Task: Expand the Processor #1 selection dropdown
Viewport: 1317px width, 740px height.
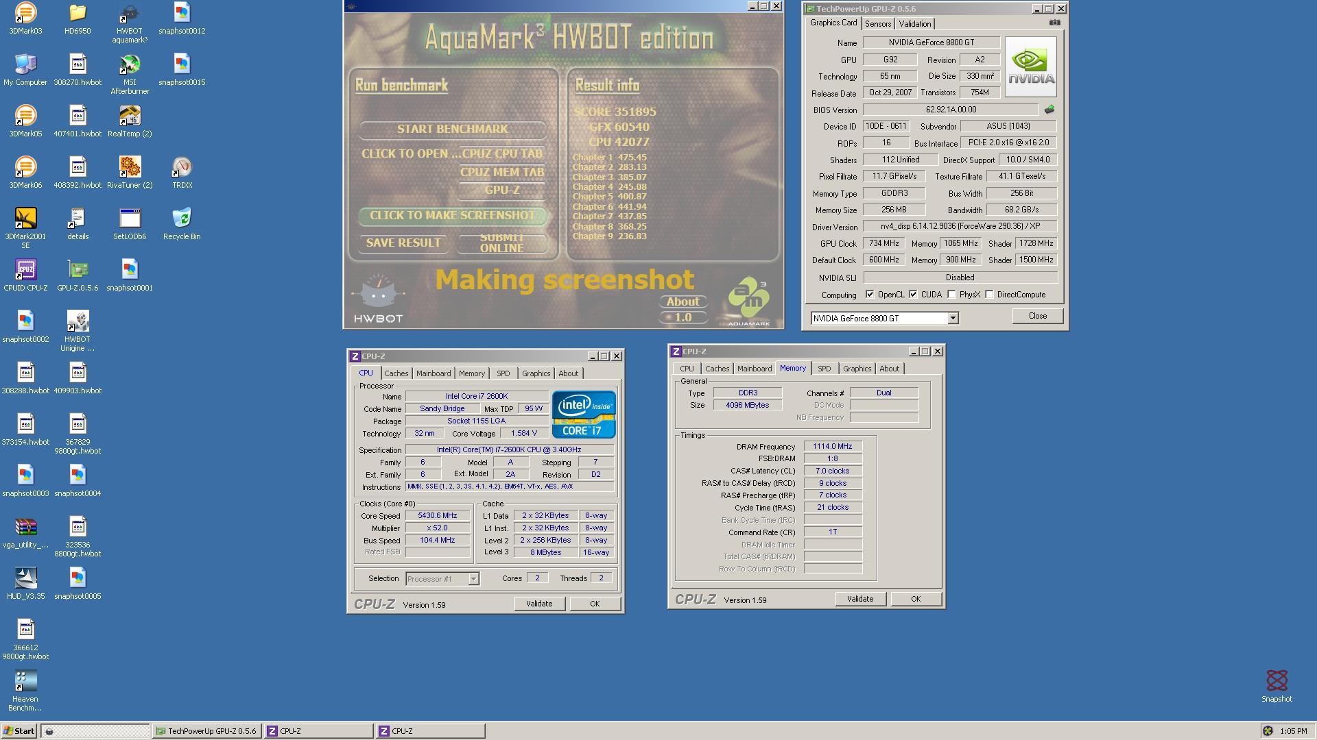Action: point(473,579)
